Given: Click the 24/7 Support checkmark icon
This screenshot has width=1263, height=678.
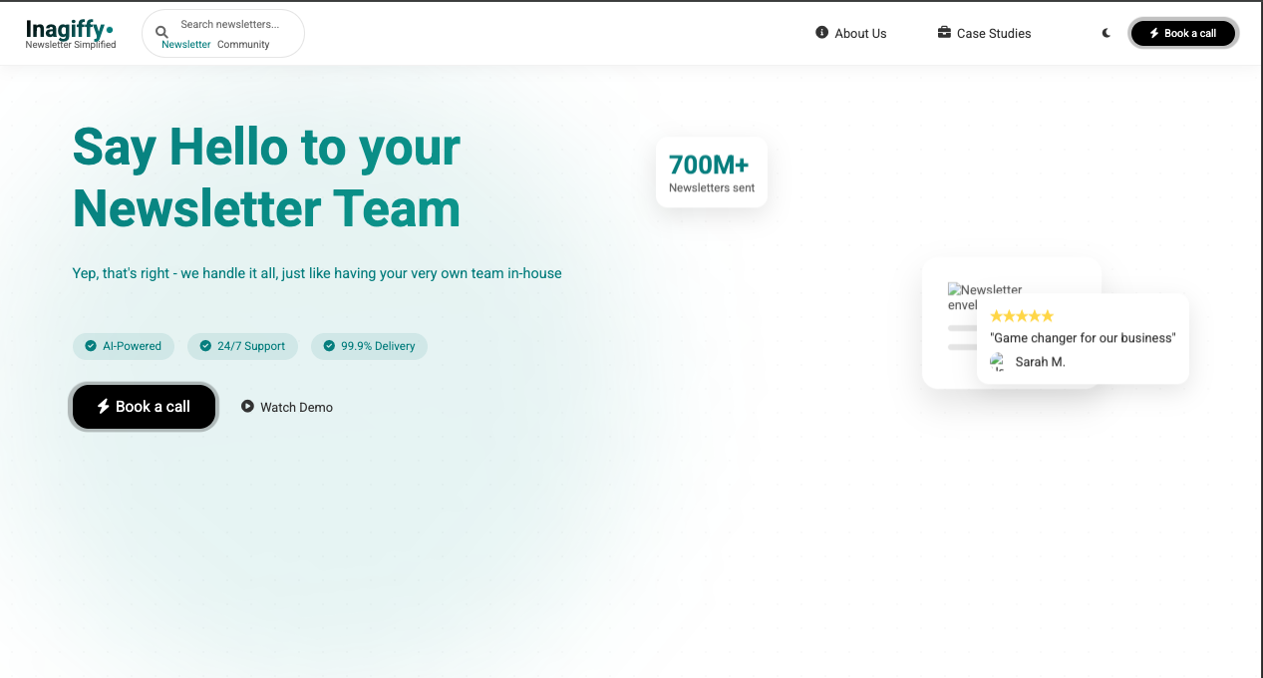Looking at the screenshot, I should (x=205, y=346).
